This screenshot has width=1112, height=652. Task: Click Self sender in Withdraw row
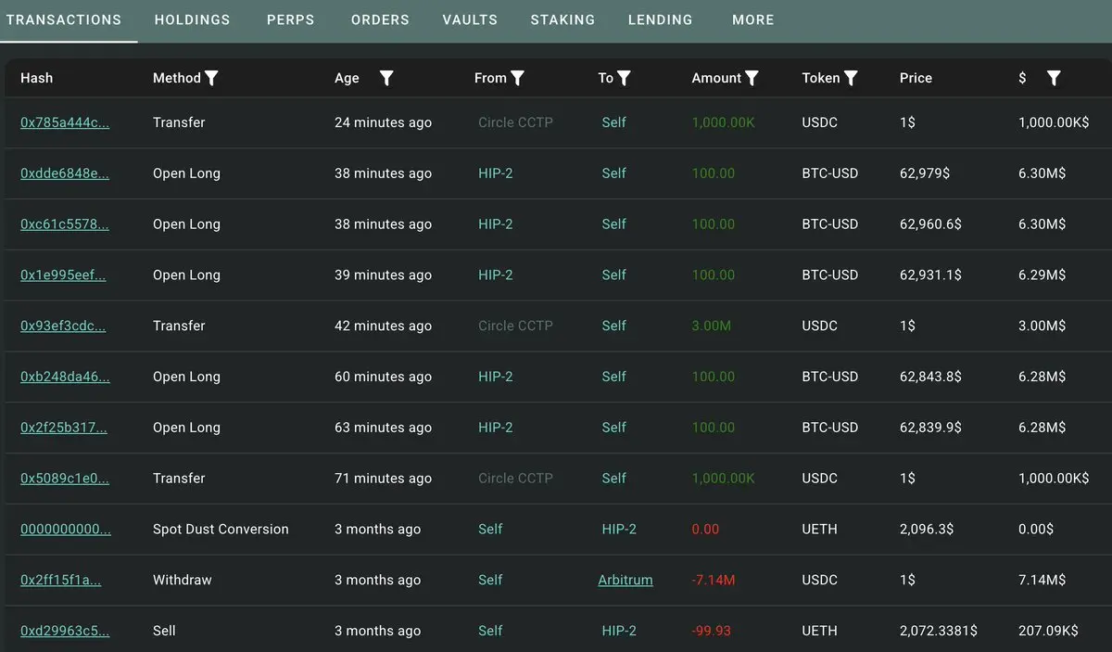click(490, 581)
